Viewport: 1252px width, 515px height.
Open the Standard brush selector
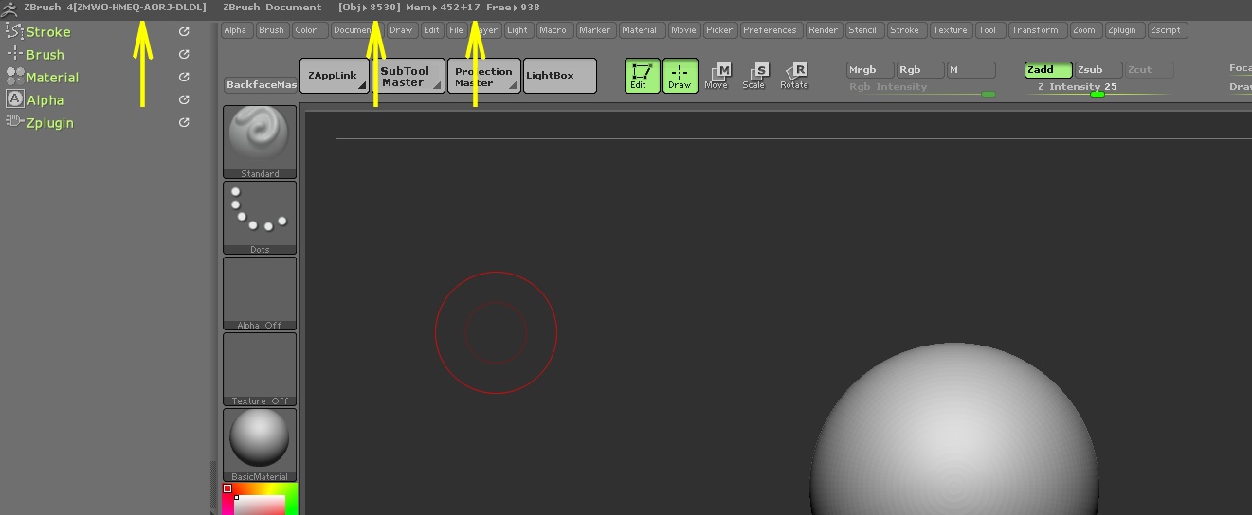click(260, 141)
